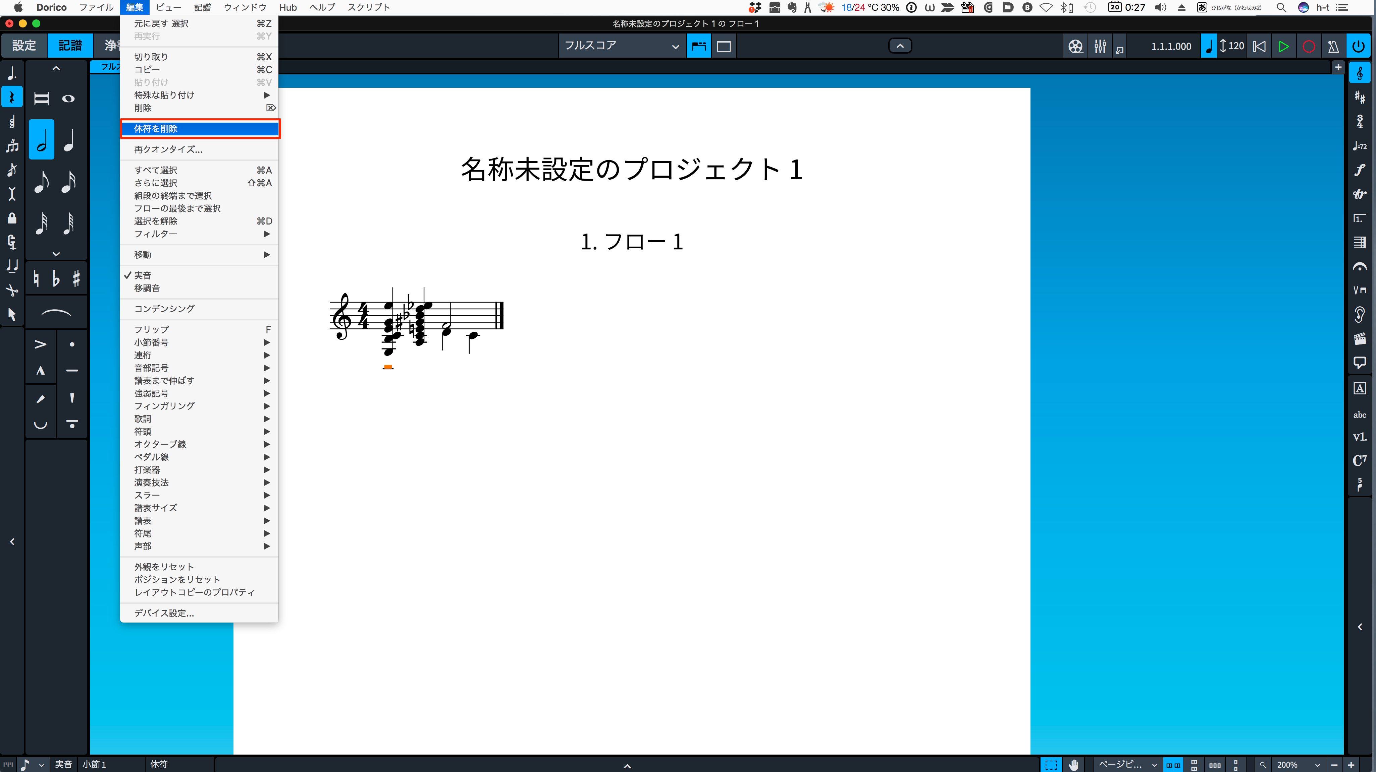
Task: Toggle the rests input mode
Action: click(x=12, y=97)
